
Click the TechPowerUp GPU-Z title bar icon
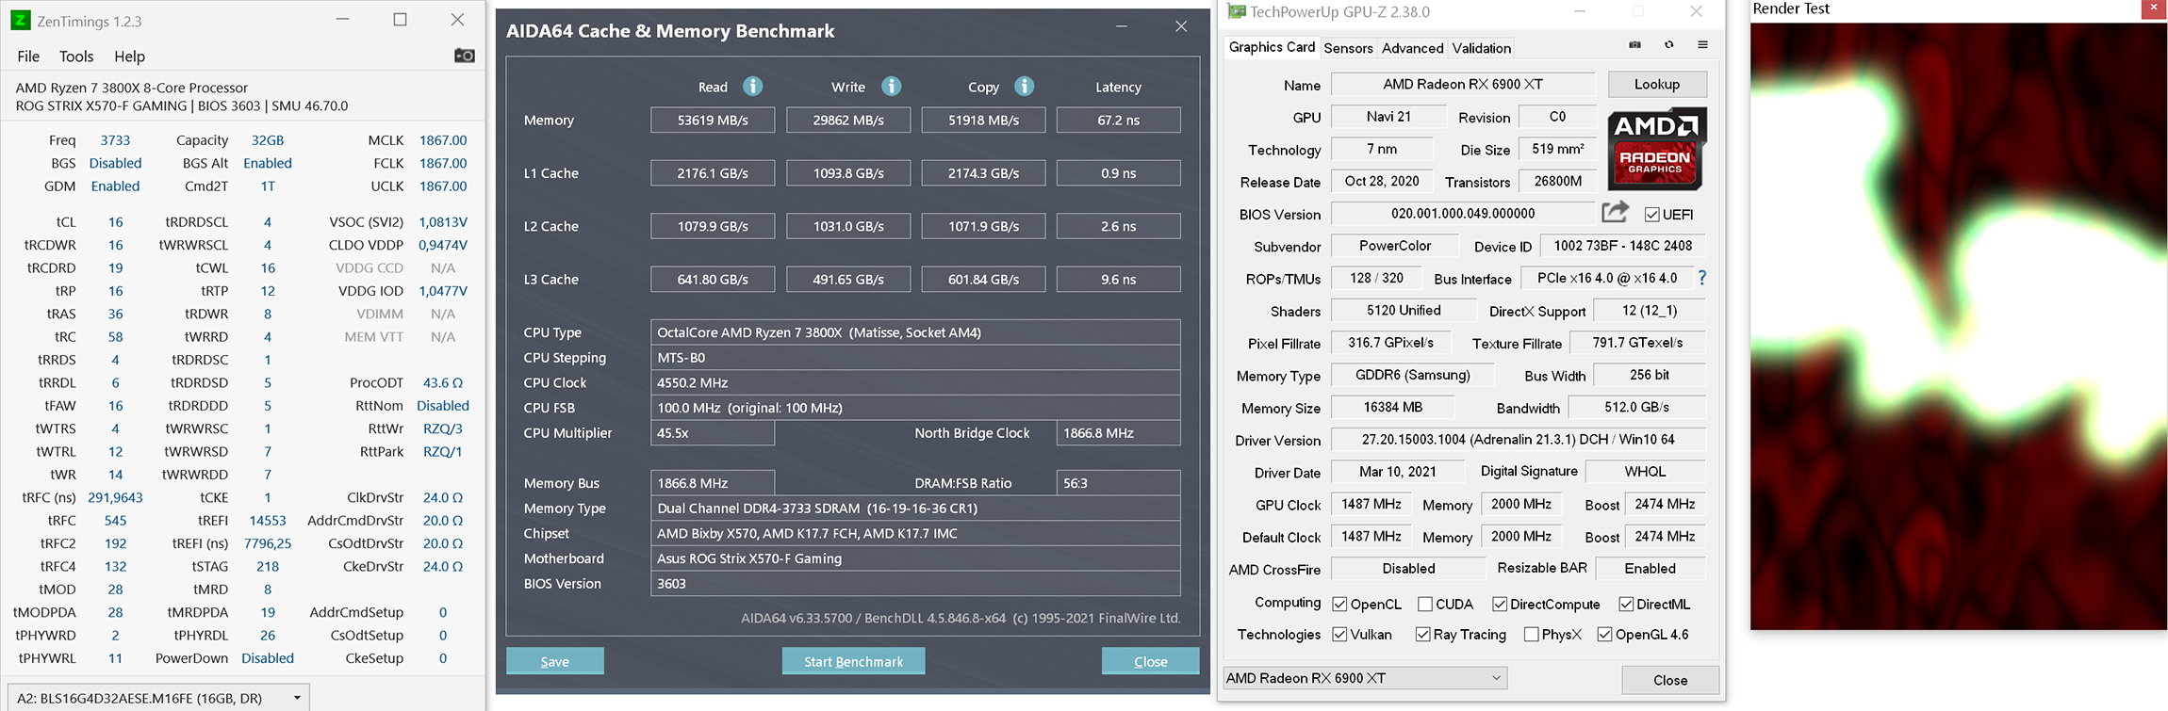tap(1237, 11)
